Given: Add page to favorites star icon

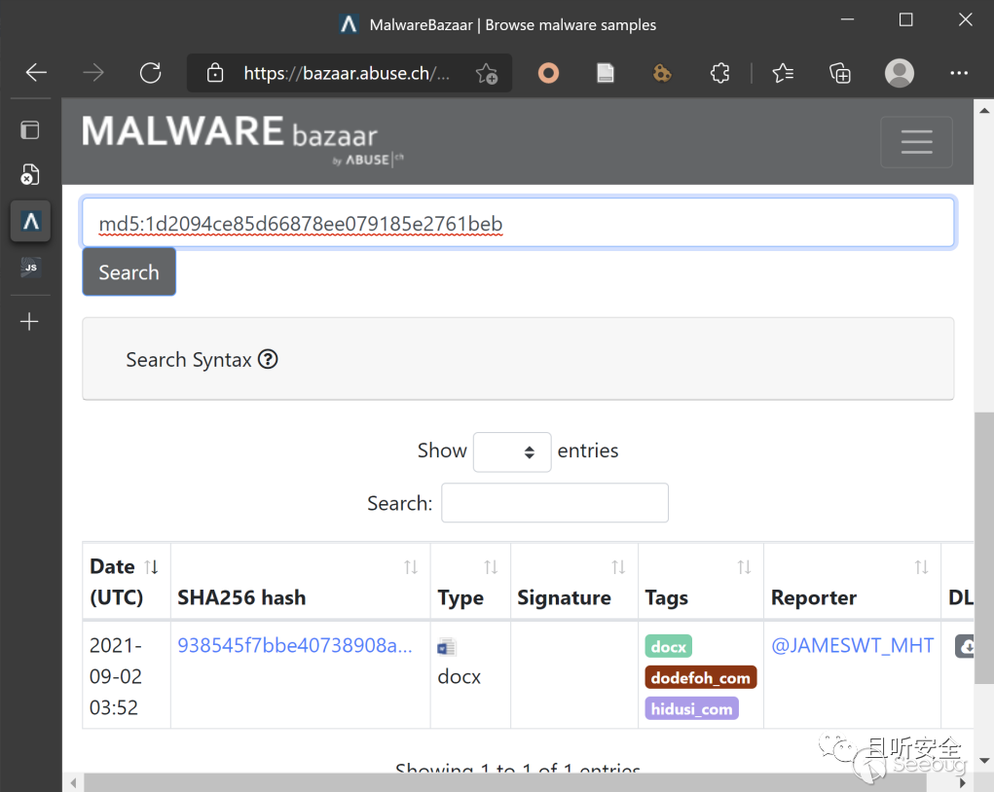Looking at the screenshot, I should (486, 74).
